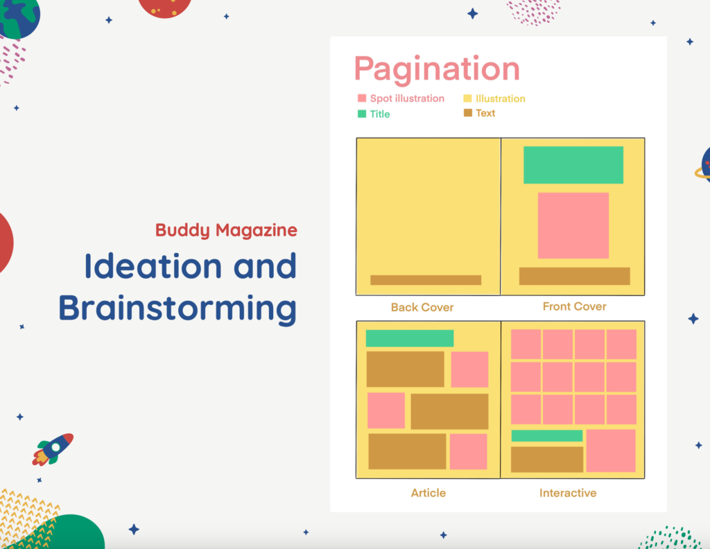Select the yellow Illustration legend swatch
This screenshot has height=549, width=710.
point(467,98)
